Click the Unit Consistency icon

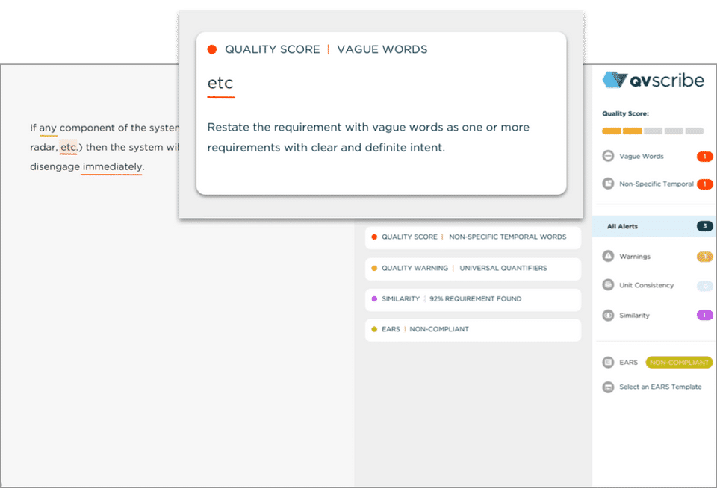pos(608,285)
